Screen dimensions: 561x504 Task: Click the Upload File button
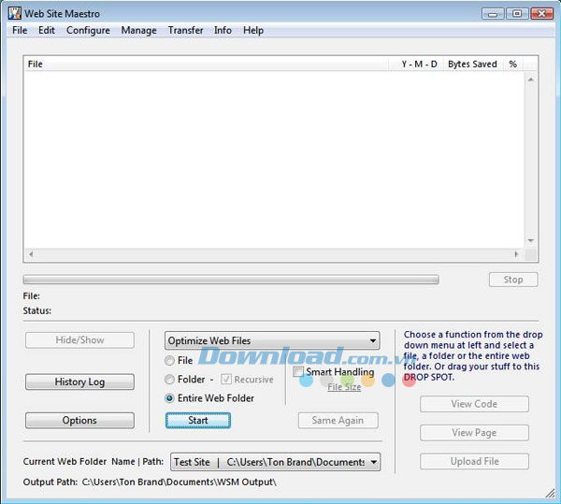click(x=474, y=461)
